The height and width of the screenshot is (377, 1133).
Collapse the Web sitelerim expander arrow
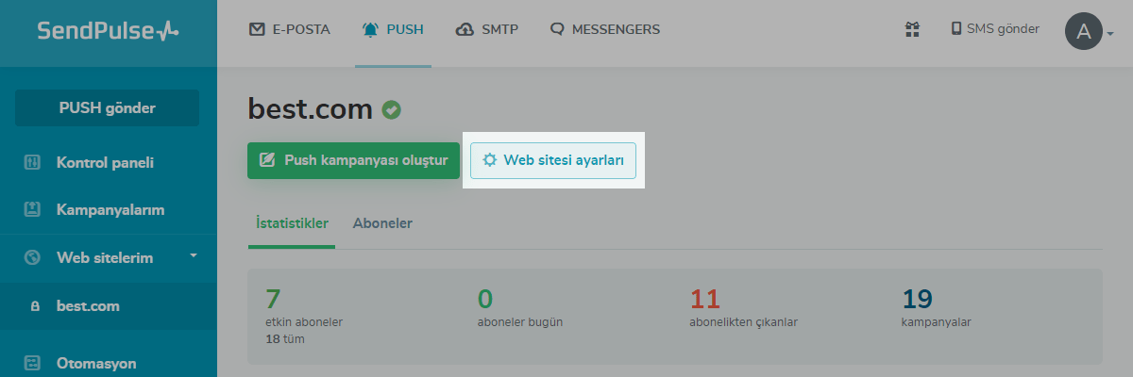pos(194,255)
